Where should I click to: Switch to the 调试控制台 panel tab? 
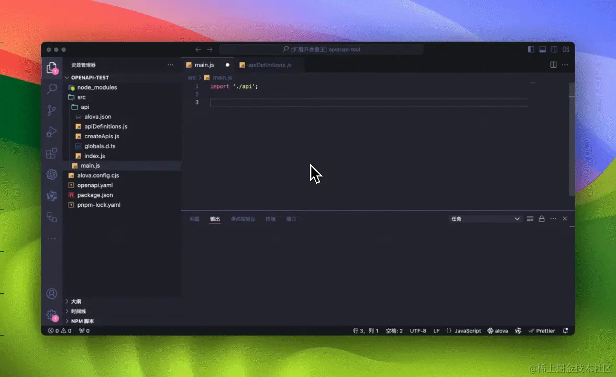click(x=243, y=219)
